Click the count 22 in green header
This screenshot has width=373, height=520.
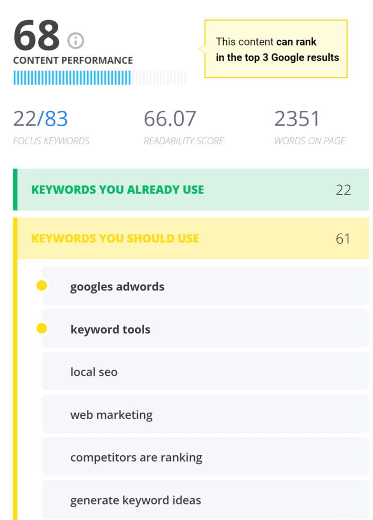[343, 190]
